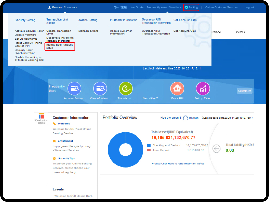Expand the Personal Customers menu
The image size is (269, 202).
pyautogui.click(x=63, y=7)
